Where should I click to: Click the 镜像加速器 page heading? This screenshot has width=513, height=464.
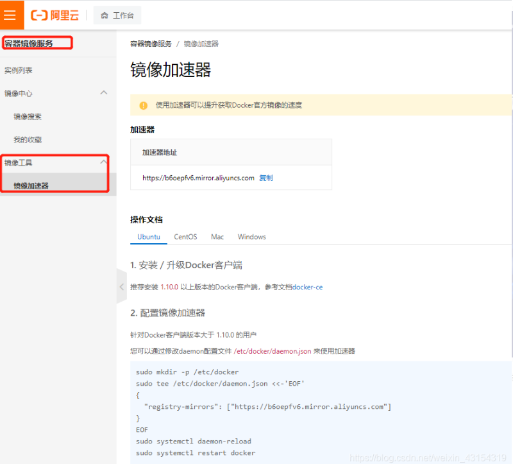[x=171, y=70]
